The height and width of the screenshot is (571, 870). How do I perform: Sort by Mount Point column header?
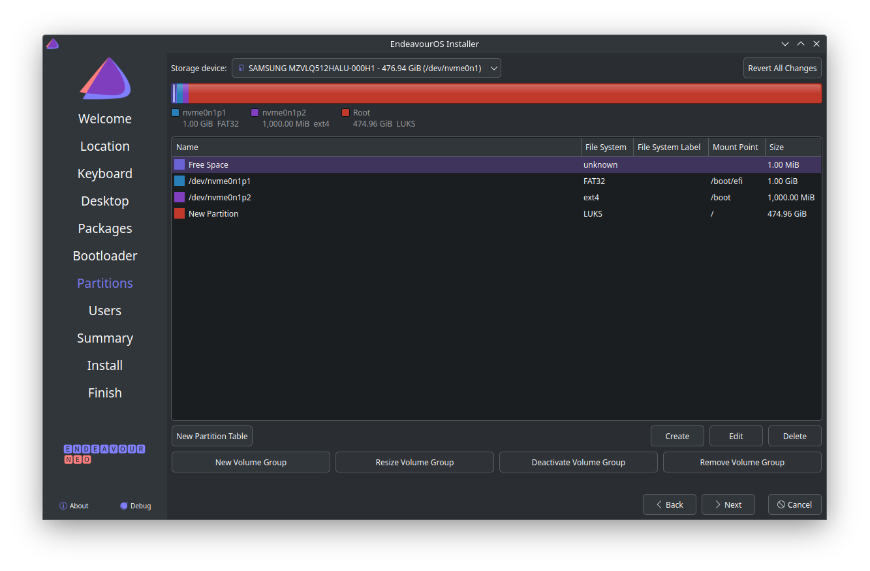[x=736, y=147]
